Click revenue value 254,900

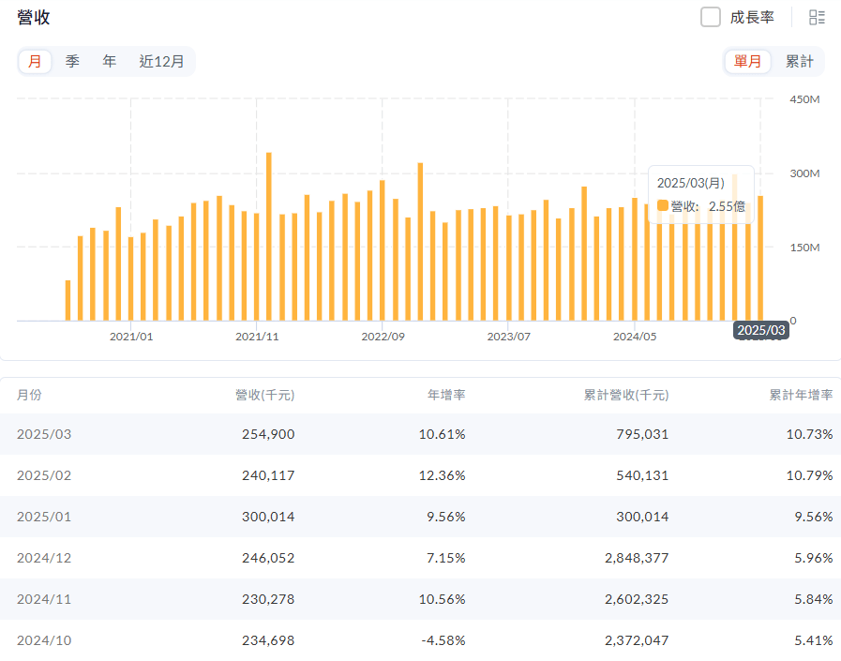pyautogui.click(x=268, y=434)
